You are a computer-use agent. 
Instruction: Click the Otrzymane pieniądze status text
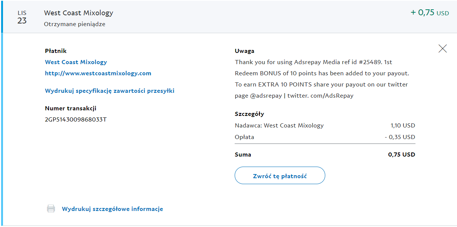tap(74, 24)
